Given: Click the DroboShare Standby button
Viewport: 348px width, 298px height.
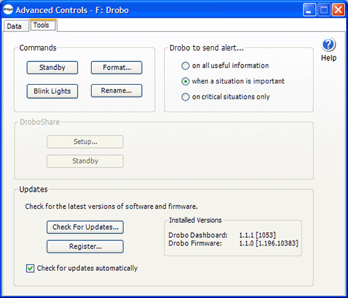Looking at the screenshot, I should click(85, 161).
